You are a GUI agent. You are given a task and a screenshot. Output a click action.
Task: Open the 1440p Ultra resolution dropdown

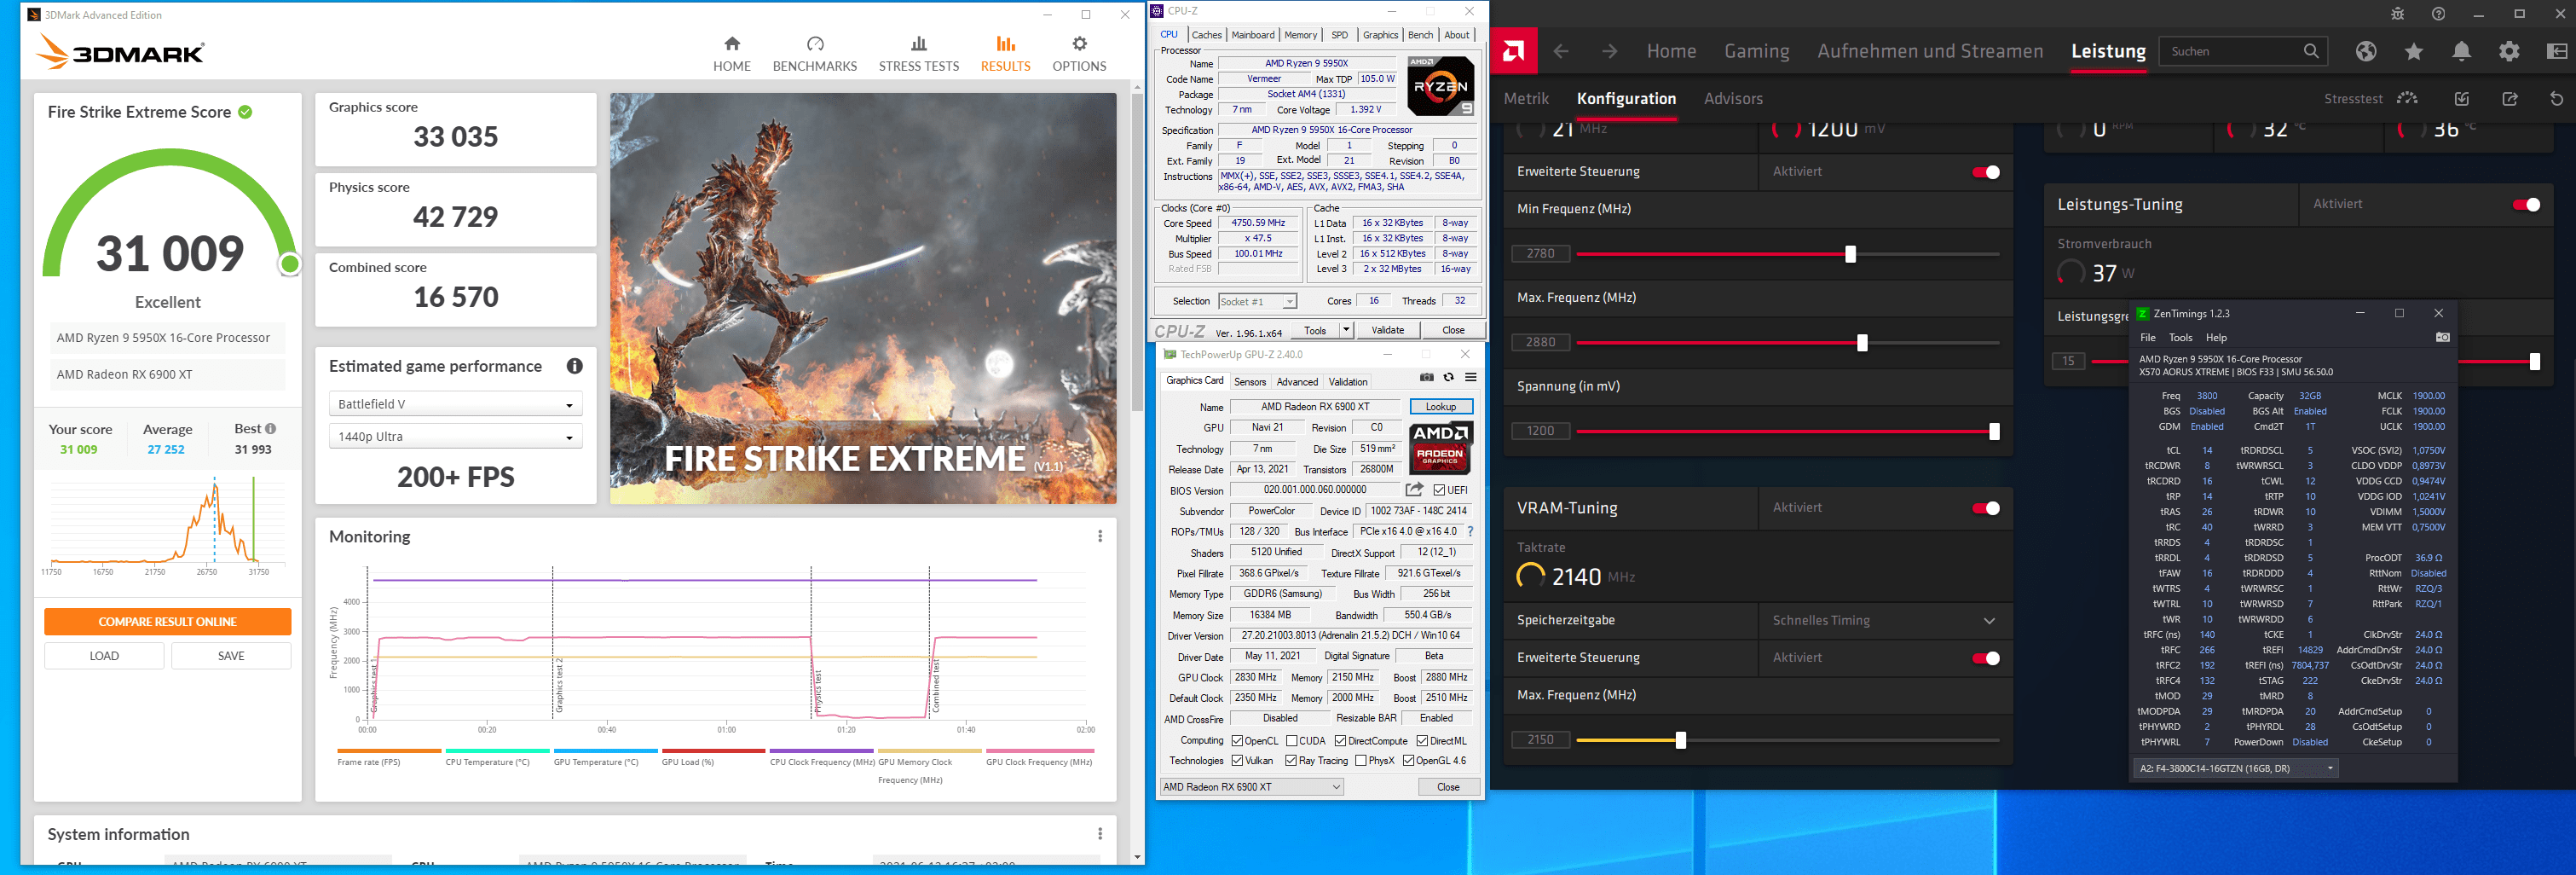[x=455, y=436]
